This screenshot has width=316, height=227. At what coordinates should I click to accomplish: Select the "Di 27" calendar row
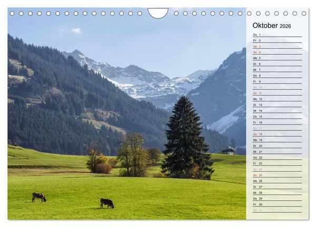277,187
